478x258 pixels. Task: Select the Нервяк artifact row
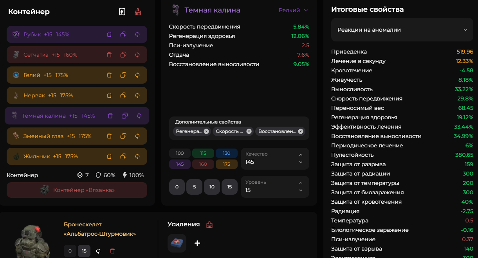click(55, 95)
